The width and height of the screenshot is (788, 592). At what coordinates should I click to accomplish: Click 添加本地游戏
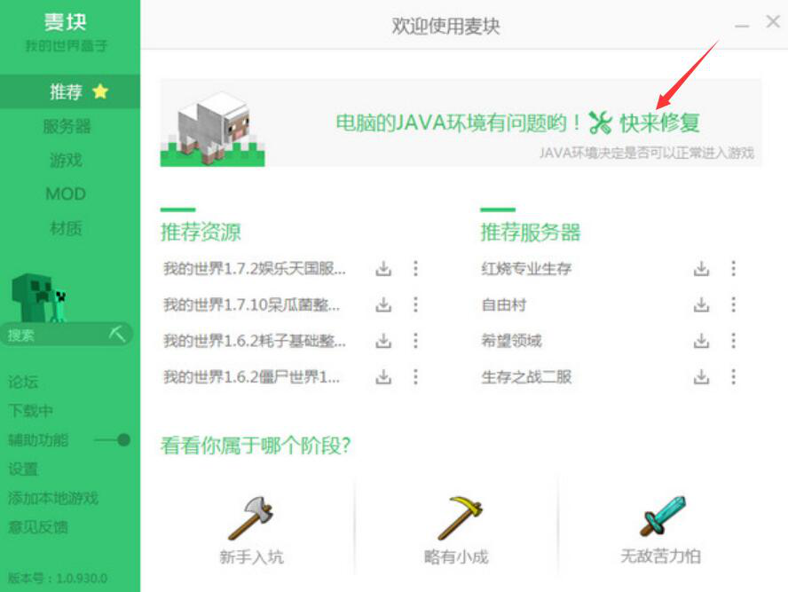coord(53,498)
